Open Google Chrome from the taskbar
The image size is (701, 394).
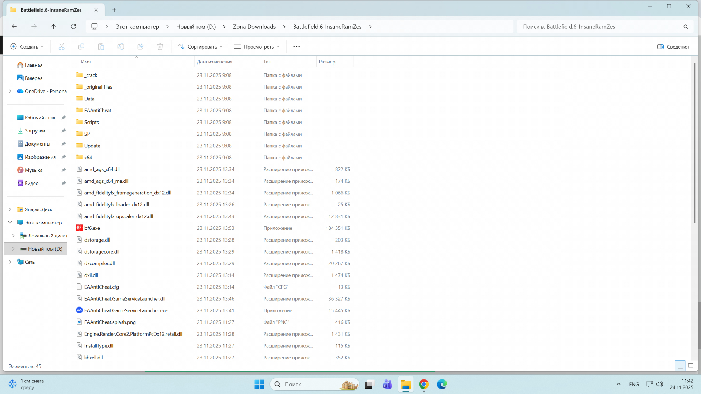pyautogui.click(x=424, y=384)
